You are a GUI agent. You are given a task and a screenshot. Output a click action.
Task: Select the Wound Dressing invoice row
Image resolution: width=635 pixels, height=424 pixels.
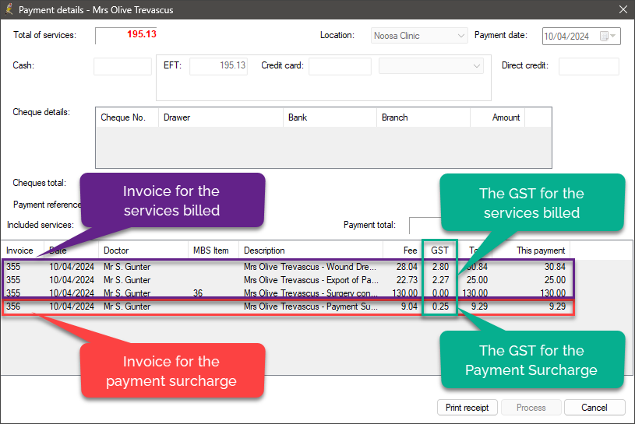312,267
